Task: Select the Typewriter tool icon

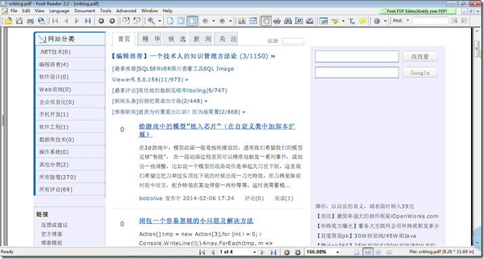Action: [x=352, y=21]
